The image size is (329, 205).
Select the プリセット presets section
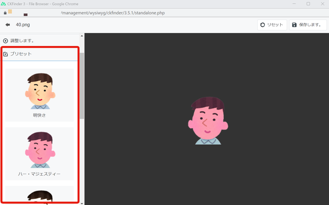click(40, 54)
